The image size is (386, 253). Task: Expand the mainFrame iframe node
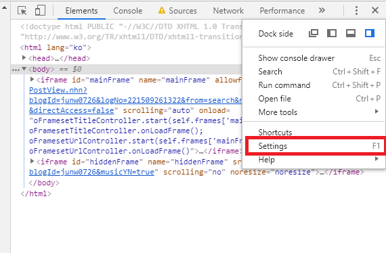tap(32, 79)
